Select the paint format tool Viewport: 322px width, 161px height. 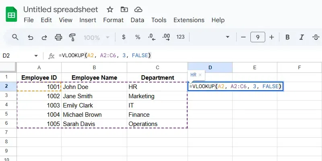[x=72, y=37]
